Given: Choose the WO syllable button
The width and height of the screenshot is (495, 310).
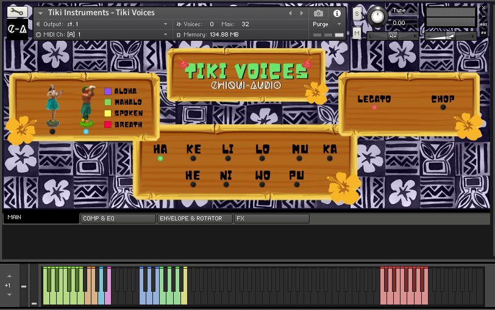Looking at the screenshot, I should [x=263, y=185].
